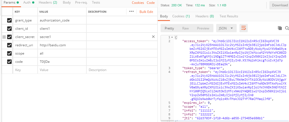Click the "jti" value in response
Screen dimensions: 289x122
230,118
